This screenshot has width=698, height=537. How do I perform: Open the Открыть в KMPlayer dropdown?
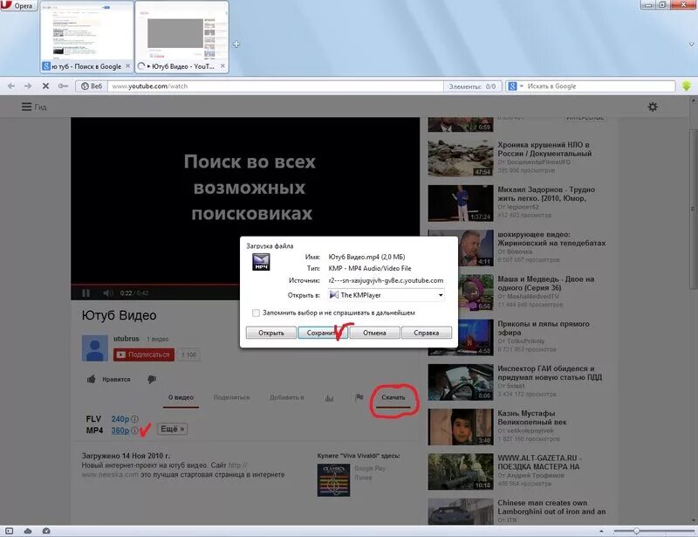tap(386, 295)
